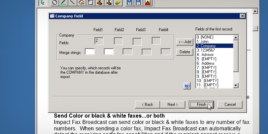Click the Delete button
Screen dimensions: 268x134
[185, 52]
